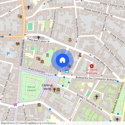Click the blue home location marker
The height and width of the screenshot is (125, 125).
62,60
